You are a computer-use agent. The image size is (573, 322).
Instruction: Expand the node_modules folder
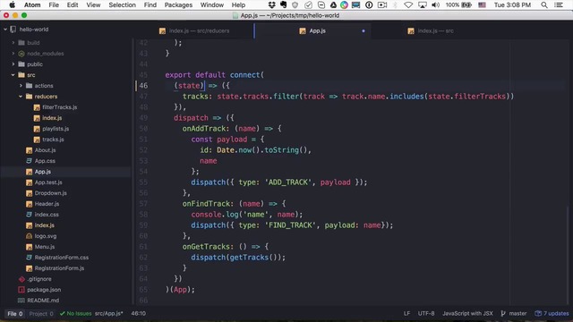[13, 54]
